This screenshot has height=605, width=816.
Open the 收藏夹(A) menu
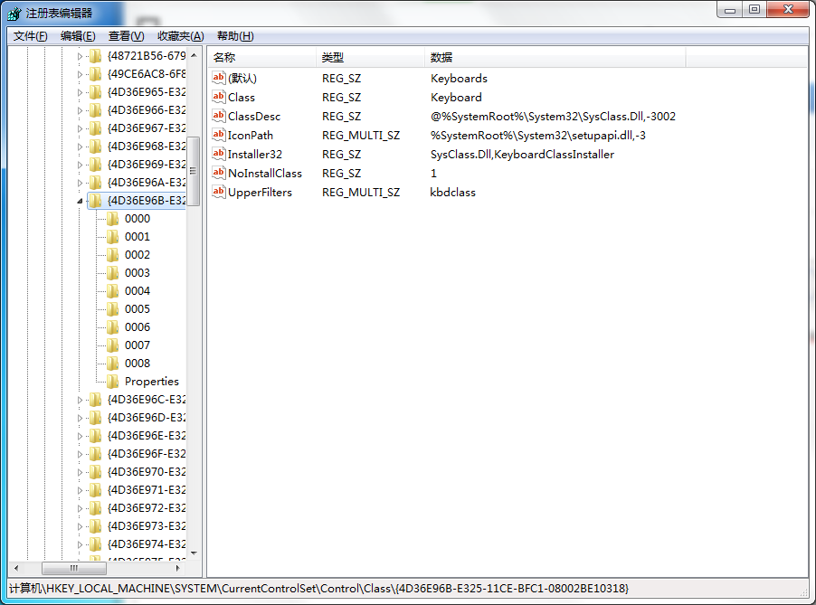pos(180,36)
